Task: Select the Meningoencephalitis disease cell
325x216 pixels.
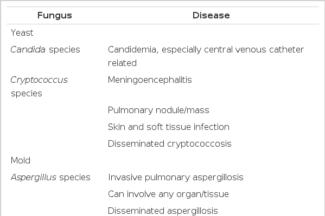Action: tap(150, 80)
